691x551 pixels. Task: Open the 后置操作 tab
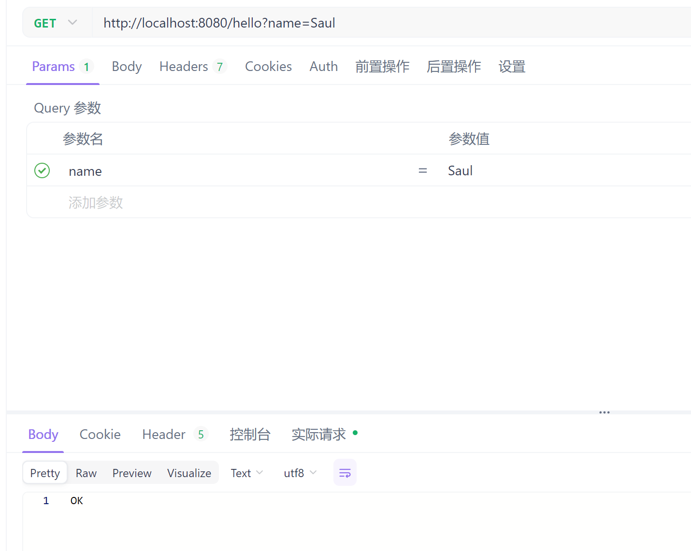point(453,66)
